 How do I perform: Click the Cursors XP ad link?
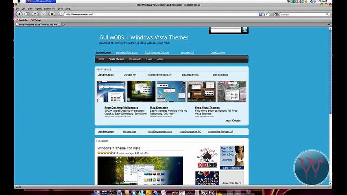(x=130, y=75)
